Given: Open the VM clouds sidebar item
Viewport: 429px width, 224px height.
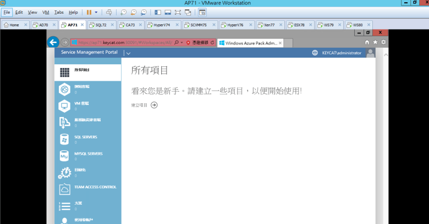Looking at the screenshot, I should (81, 103).
